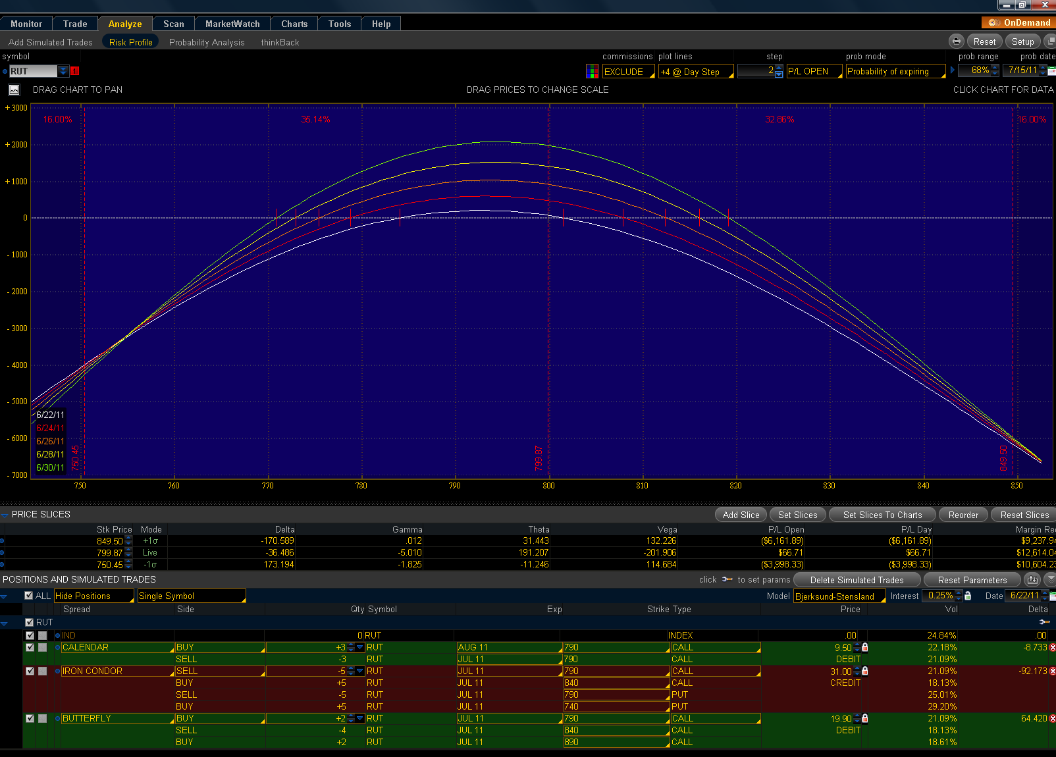This screenshot has height=757, width=1056.
Task: Click the blue dot beside the CALENDAR spread
Action: (x=58, y=648)
